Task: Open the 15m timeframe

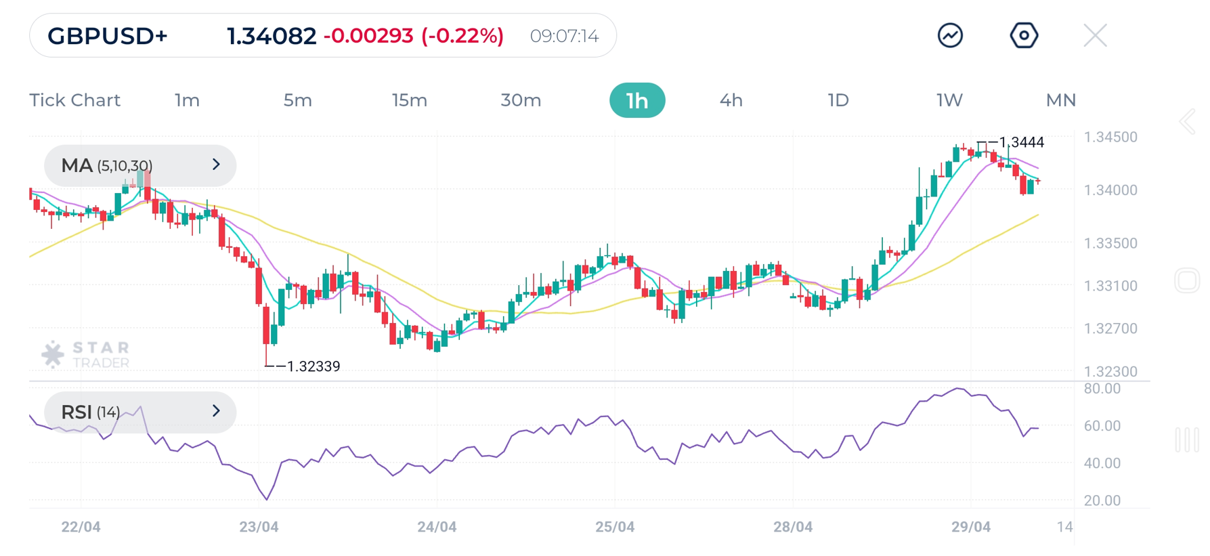Action: point(409,100)
